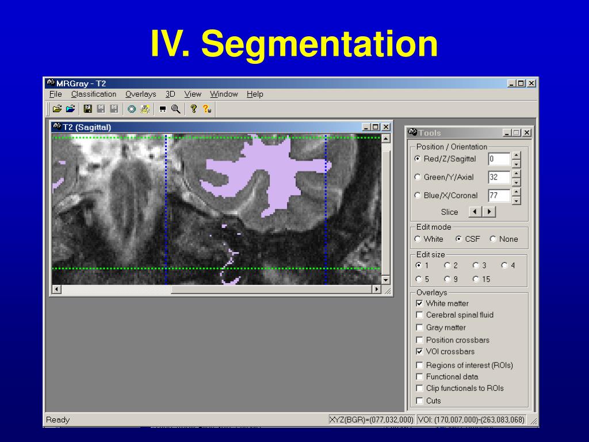Click the Coronal position field showing 77

(499, 196)
